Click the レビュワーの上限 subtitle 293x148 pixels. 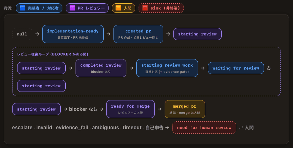[130, 113]
